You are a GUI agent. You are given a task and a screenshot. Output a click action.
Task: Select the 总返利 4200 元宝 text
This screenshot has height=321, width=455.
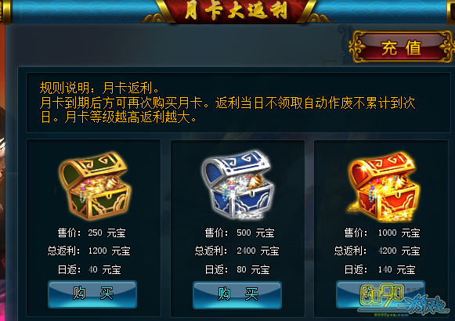377,251
